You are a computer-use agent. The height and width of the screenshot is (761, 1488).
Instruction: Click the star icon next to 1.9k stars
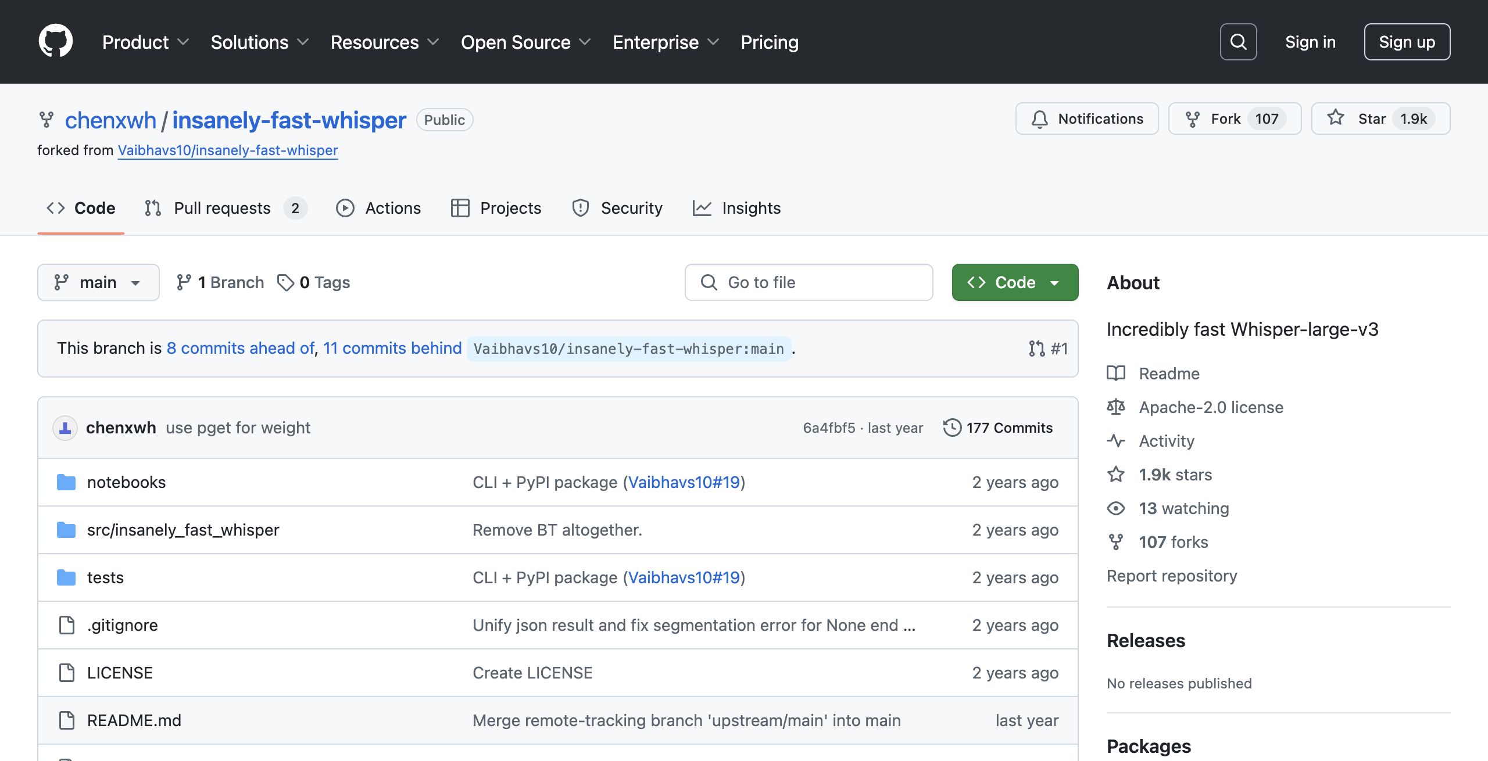point(1116,475)
